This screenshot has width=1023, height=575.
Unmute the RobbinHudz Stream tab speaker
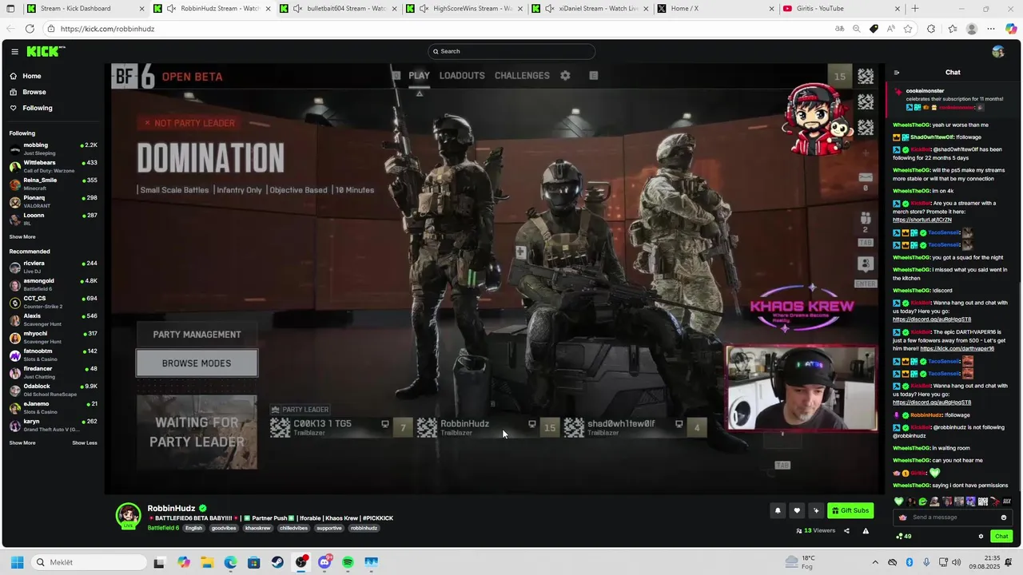click(x=171, y=9)
